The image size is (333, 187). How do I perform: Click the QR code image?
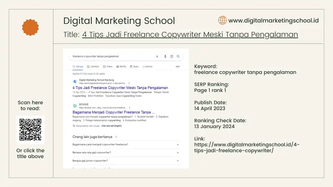pos(31,130)
